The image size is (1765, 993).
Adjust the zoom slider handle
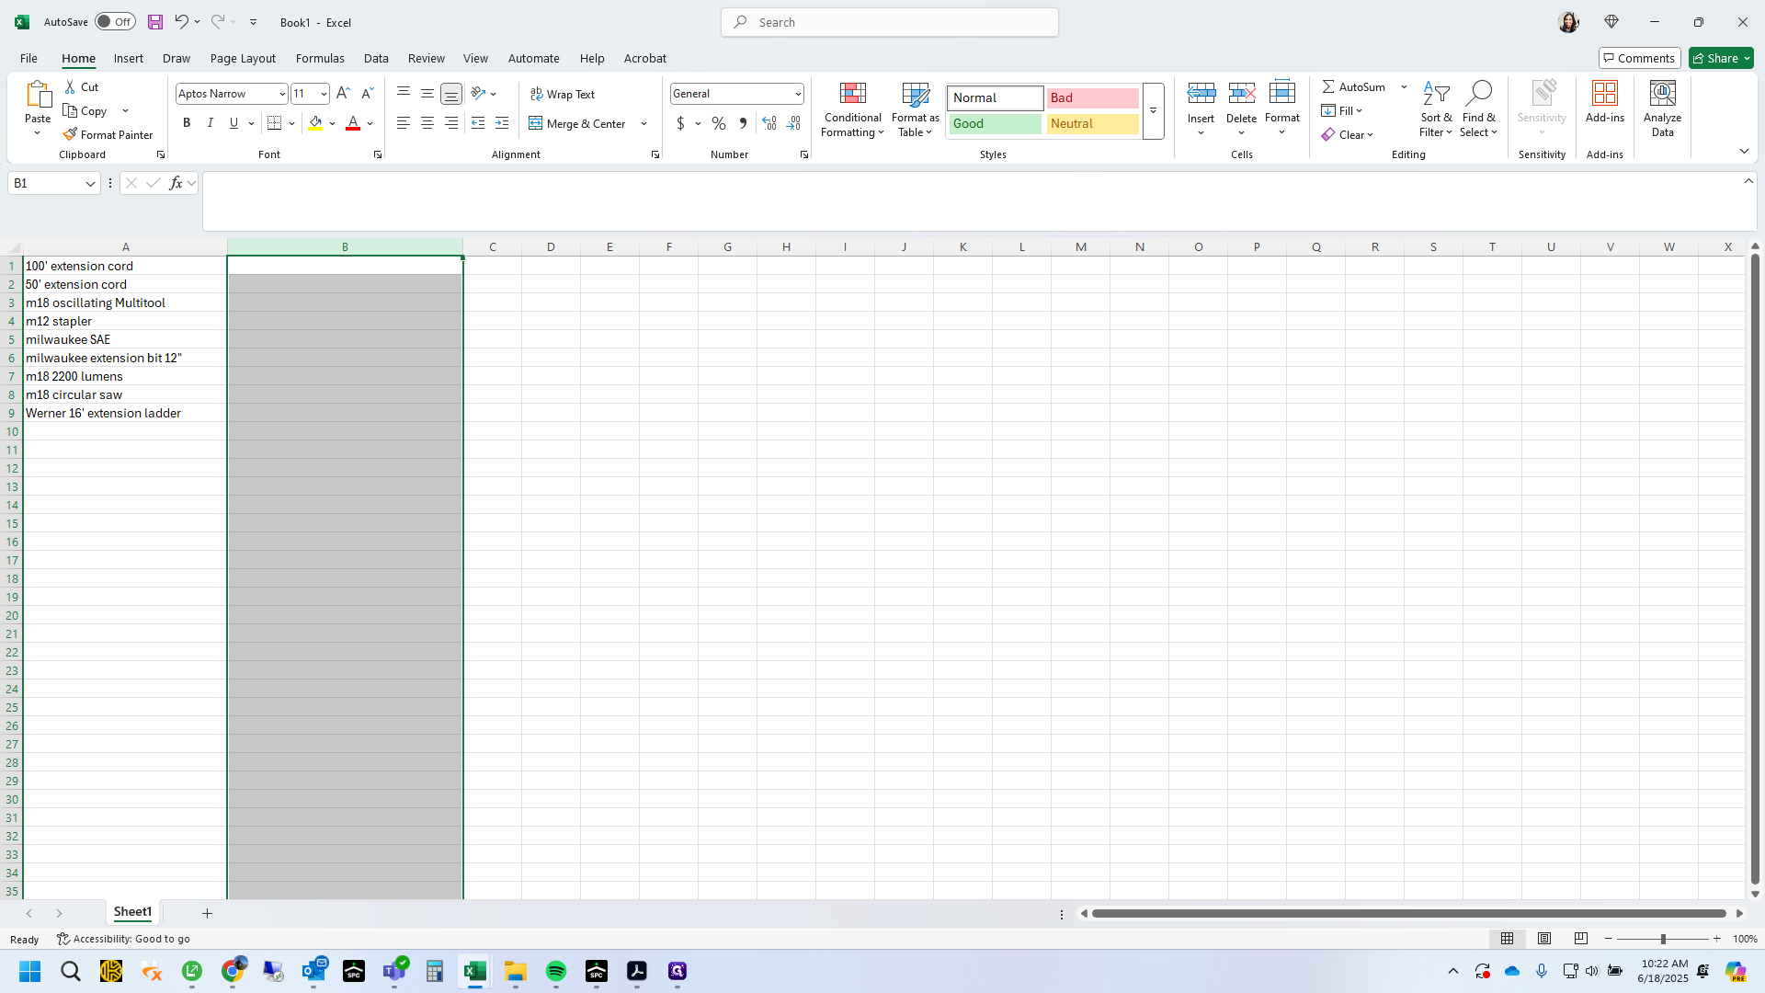1662,939
